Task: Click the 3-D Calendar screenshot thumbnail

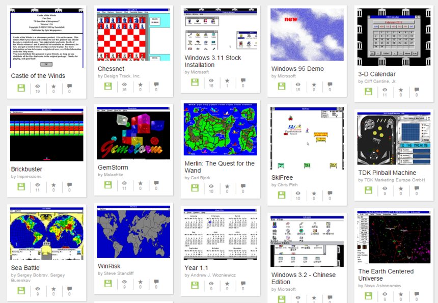Action: coord(394,37)
